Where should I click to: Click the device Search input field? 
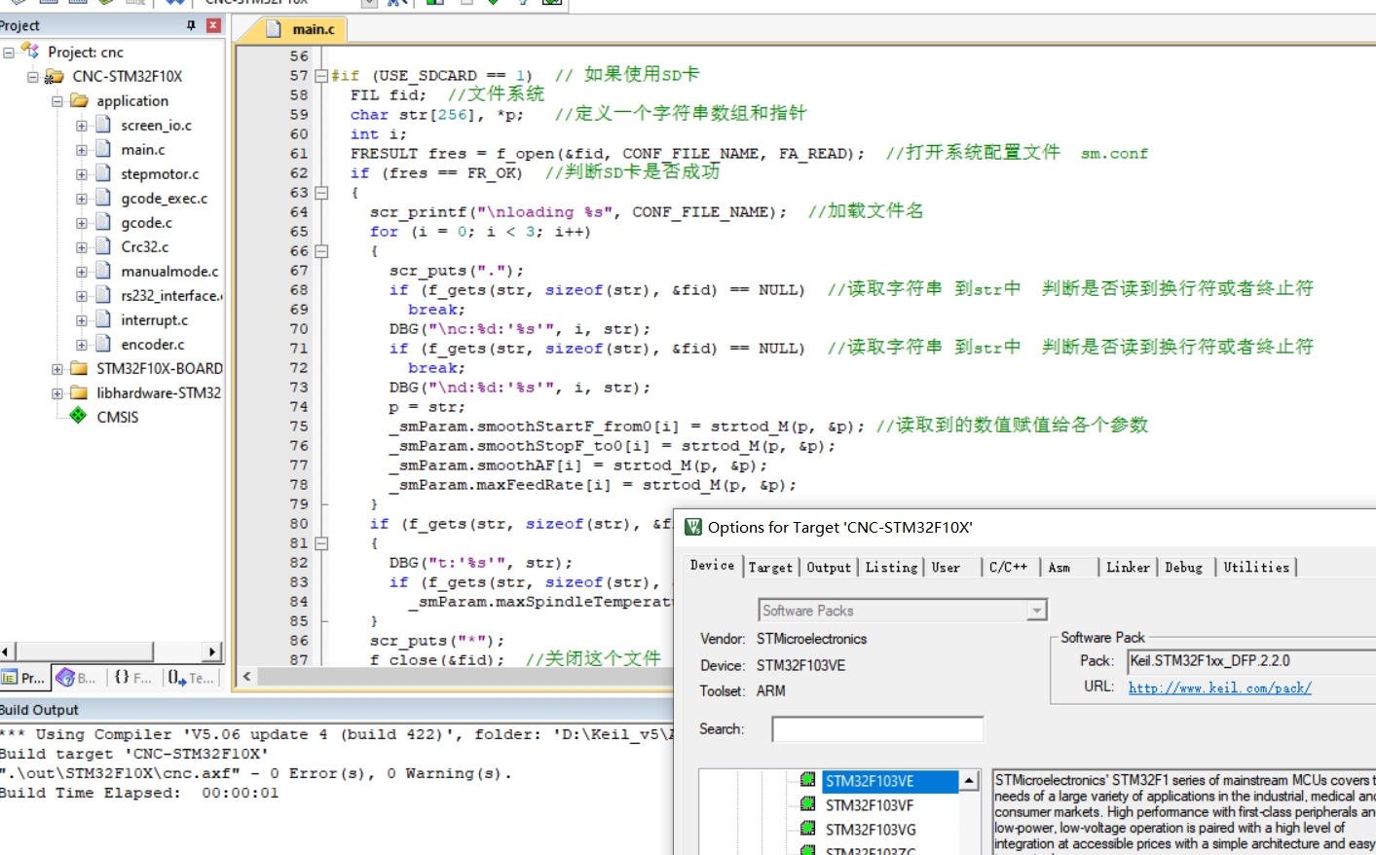point(877,729)
